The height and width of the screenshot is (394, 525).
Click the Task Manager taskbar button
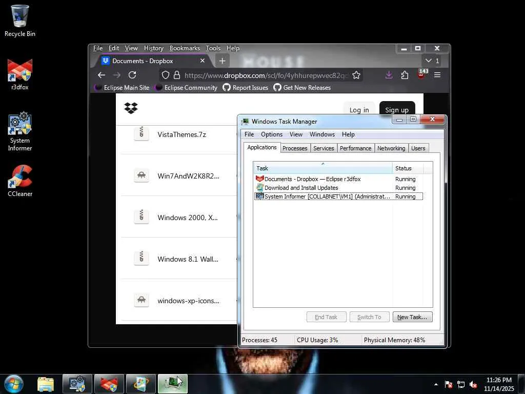[x=173, y=384]
